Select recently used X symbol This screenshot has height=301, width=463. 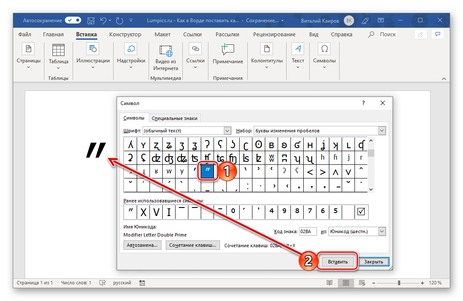(x=143, y=212)
